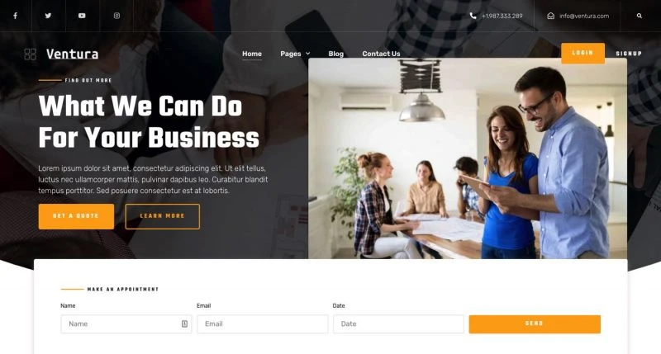This screenshot has height=354, width=661.
Task: Click the Ventura grid logo icon
Action: (x=30, y=54)
